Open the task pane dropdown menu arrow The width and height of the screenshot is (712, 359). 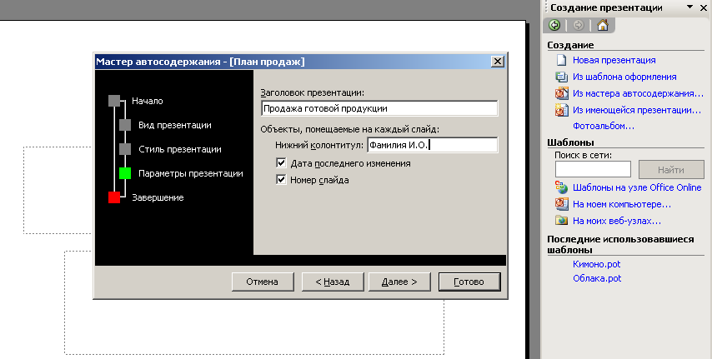689,7
